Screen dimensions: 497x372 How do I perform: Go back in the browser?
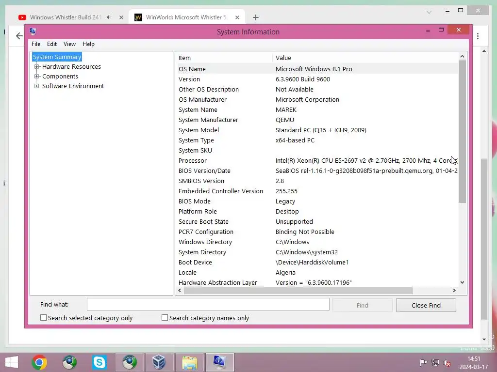pos(19,36)
